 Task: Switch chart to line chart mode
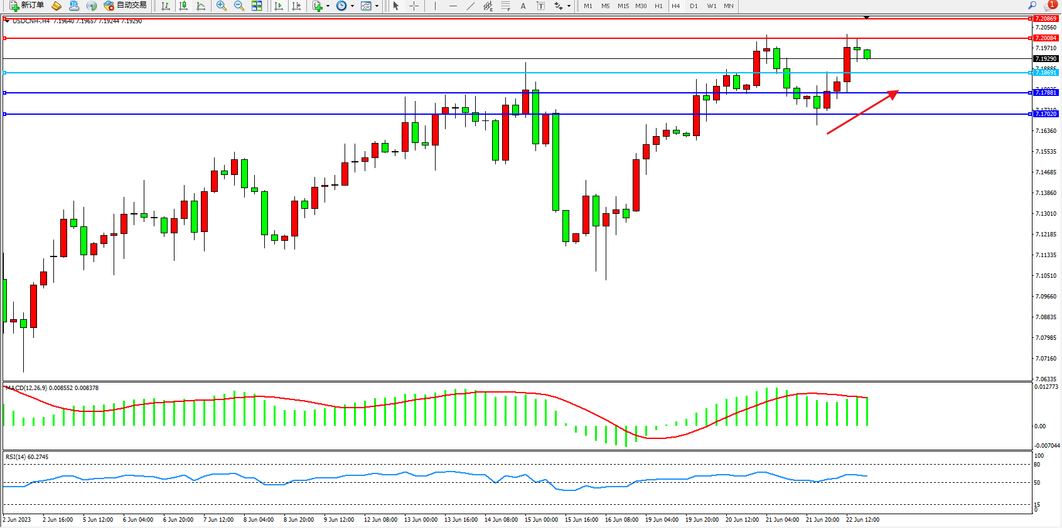pos(201,6)
